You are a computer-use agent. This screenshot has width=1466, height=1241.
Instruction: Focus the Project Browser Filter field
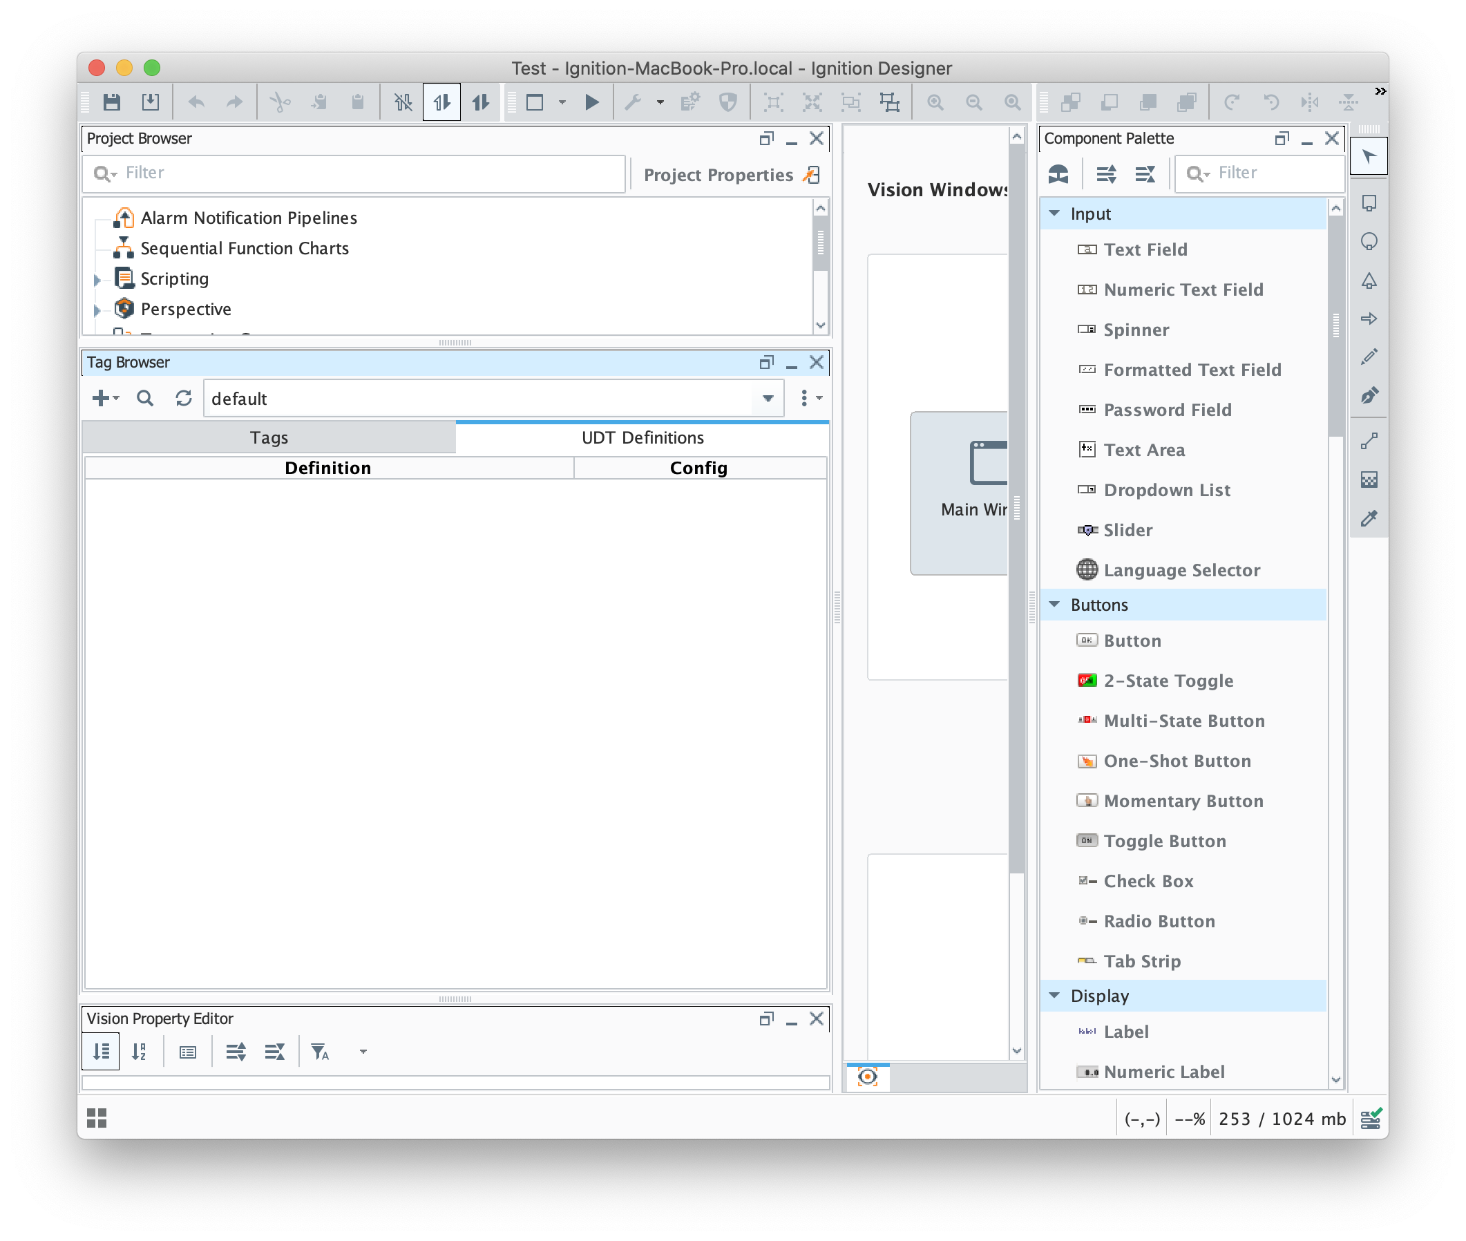354,173
